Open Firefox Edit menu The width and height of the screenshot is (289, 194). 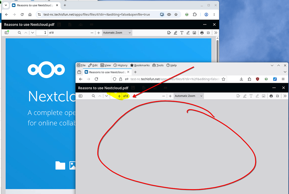(93, 65)
